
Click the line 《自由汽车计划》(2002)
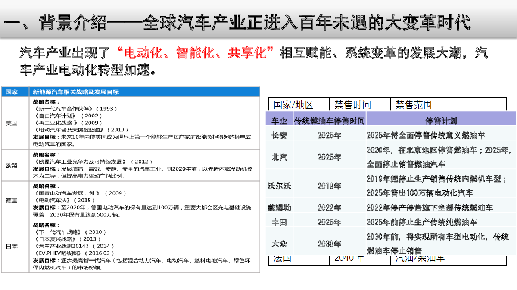click(68, 116)
